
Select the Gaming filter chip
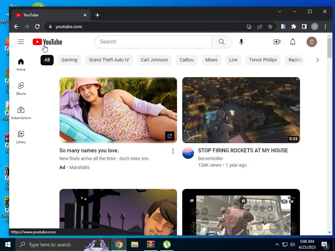point(69,60)
